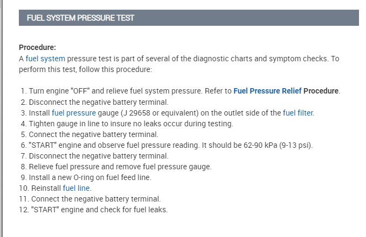Screen dimensions: 366x237
Task: Click the "FUEL SYSTEM PRESSURE TEST" header bar
Action: tap(189, 18)
